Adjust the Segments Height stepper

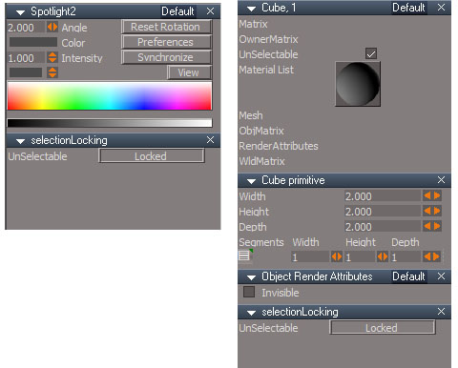click(x=383, y=256)
